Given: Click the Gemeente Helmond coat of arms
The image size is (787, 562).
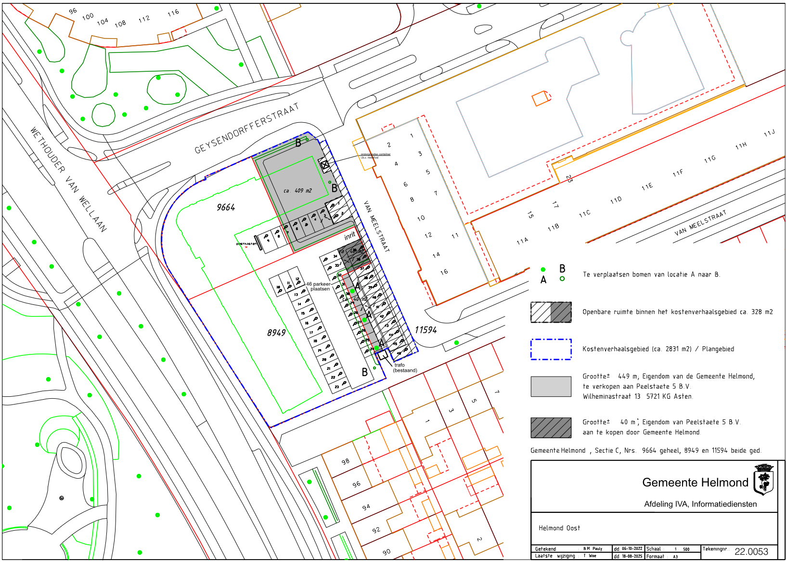Looking at the screenshot, I should (x=763, y=480).
